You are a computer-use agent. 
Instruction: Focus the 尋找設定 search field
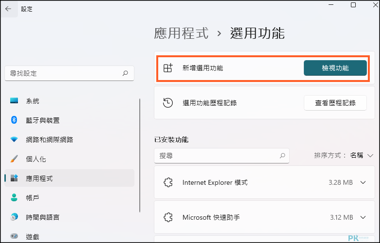click(x=69, y=73)
